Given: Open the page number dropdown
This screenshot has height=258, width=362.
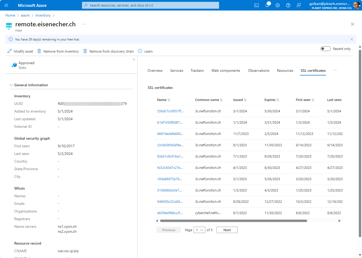Looking at the screenshot, I should click(199, 230).
